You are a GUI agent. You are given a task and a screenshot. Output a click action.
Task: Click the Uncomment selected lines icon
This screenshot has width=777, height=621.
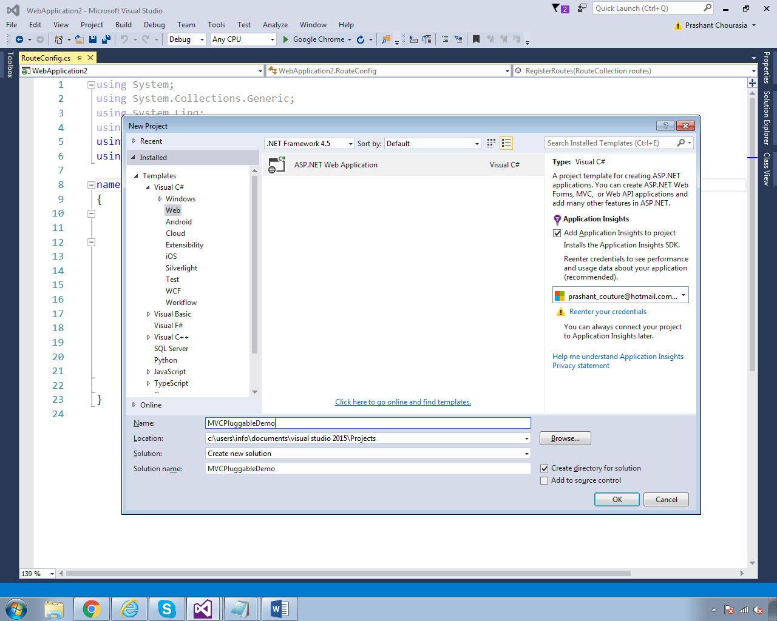tap(458, 39)
